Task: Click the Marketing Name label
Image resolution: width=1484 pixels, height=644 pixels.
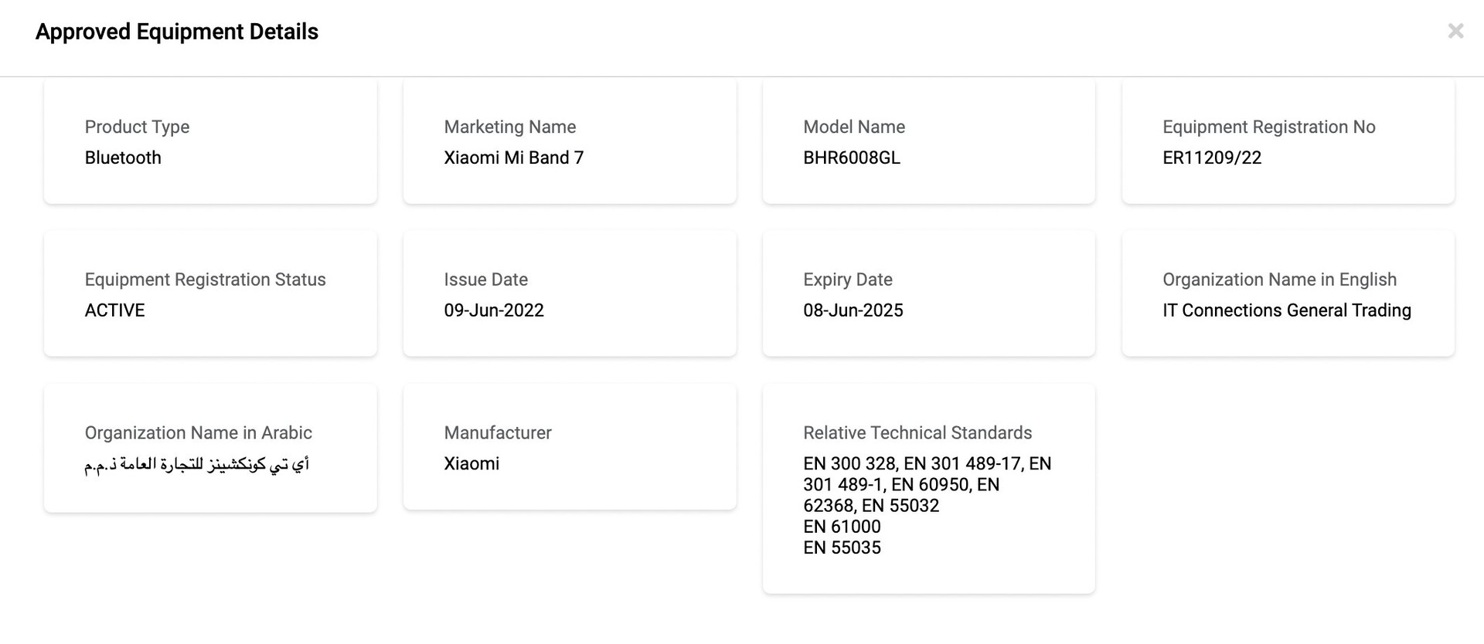Action: pyautogui.click(x=509, y=127)
